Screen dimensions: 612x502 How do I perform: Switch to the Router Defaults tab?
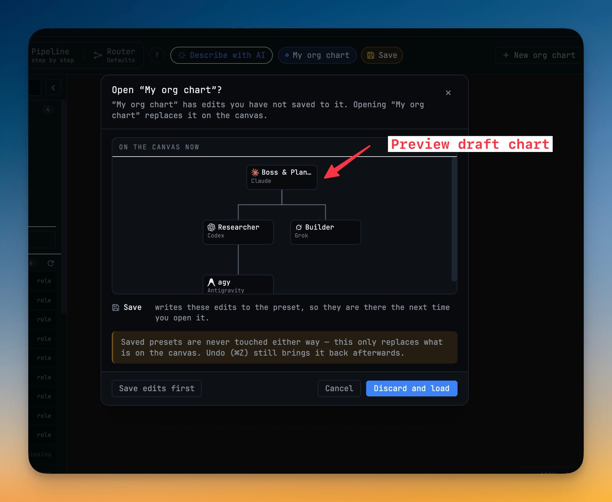[114, 55]
